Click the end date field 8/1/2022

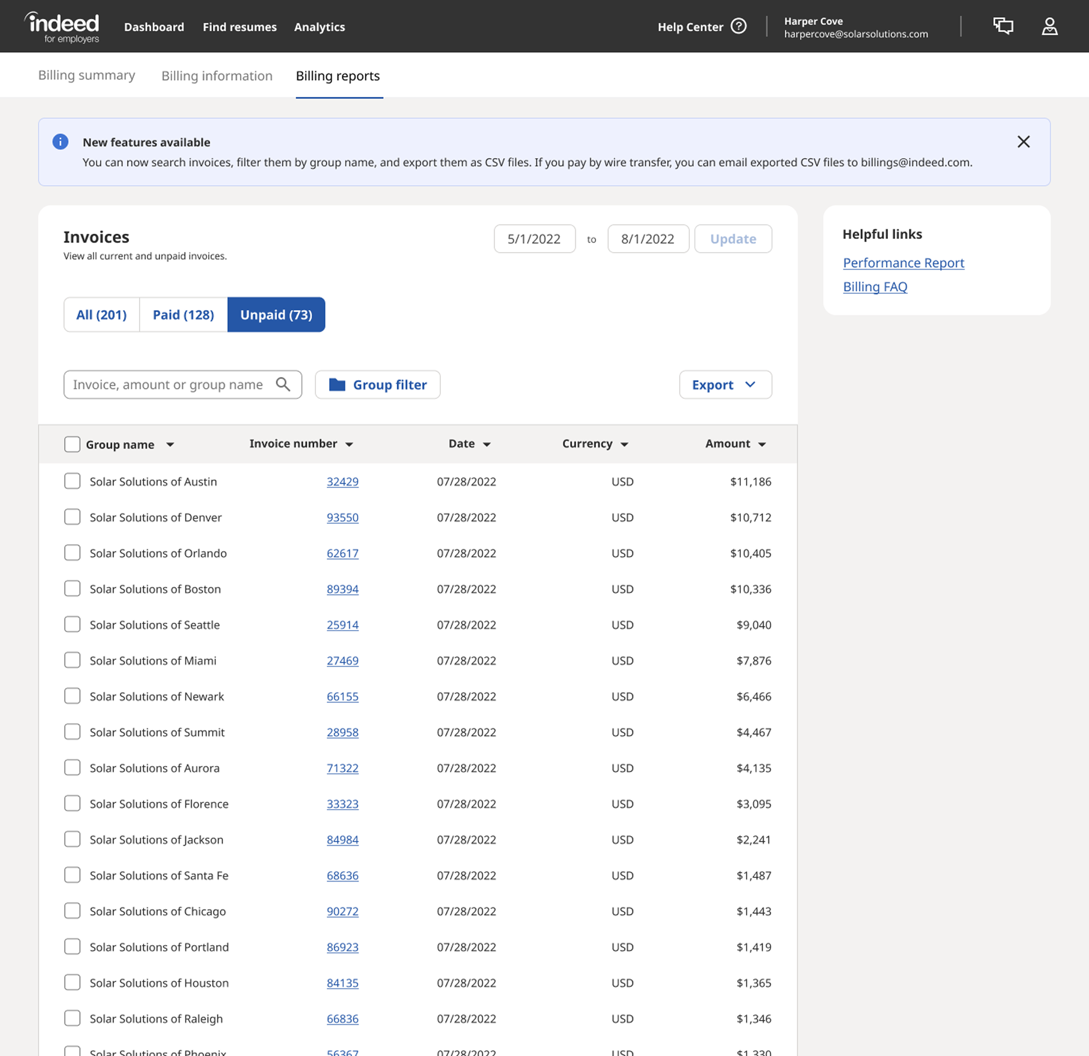coord(648,239)
